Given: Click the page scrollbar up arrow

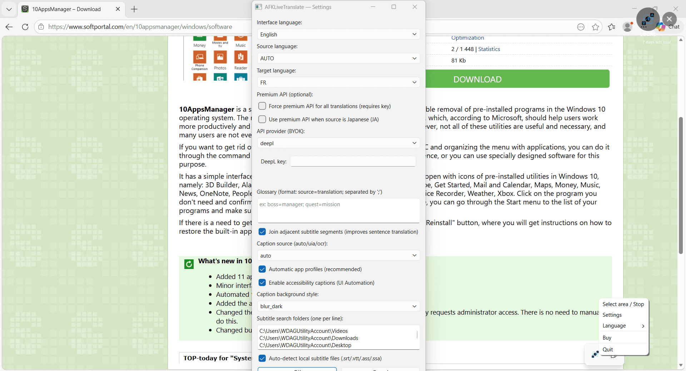Looking at the screenshot, I should (x=681, y=40).
